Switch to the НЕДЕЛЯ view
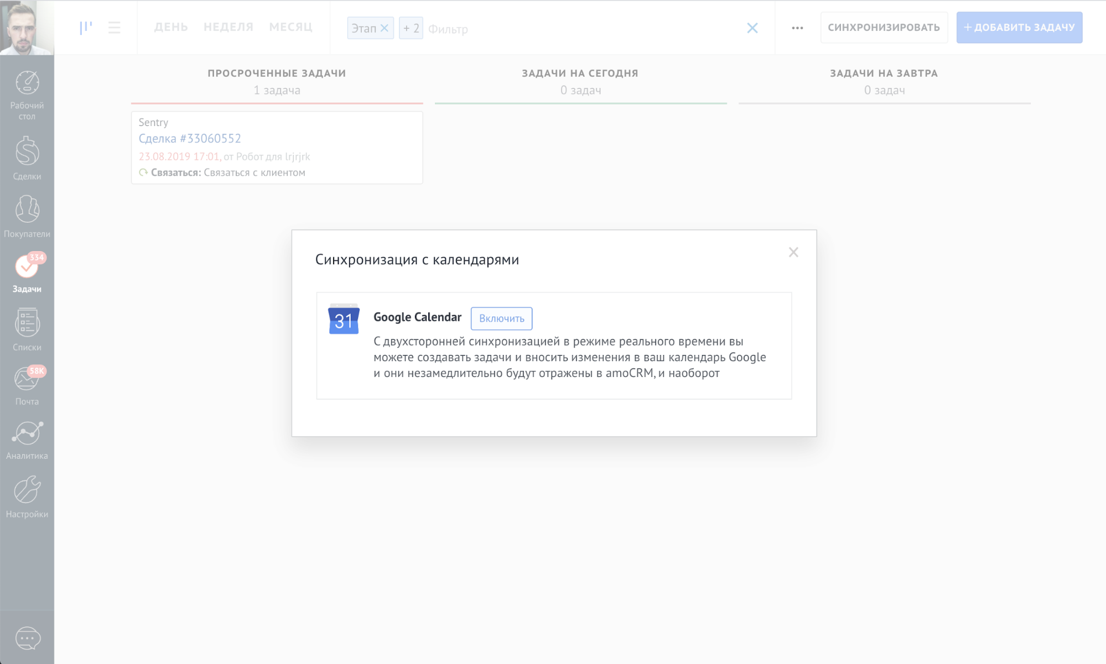This screenshot has width=1106, height=664. tap(229, 27)
